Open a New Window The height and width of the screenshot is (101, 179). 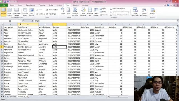pyautogui.click(x=83, y=12)
